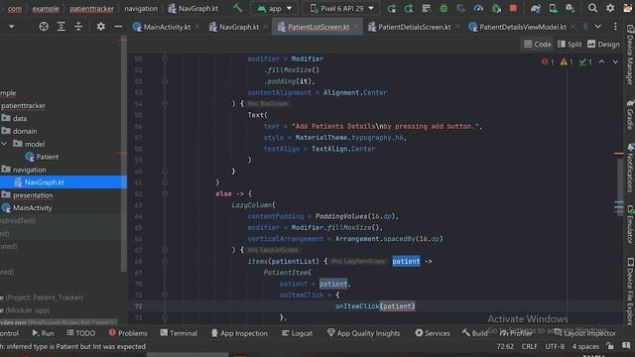The width and height of the screenshot is (635, 357).
Task: Click the Debug app bug icon
Action: tap(444, 8)
